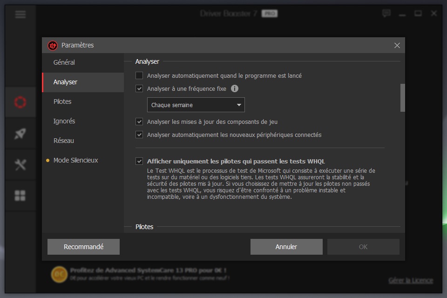The image size is (447, 298).
Task: Close the Driver Booster main window
Action: tap(434, 14)
